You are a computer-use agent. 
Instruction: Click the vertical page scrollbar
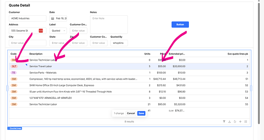pos(259,64)
